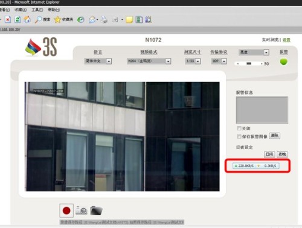The height and width of the screenshot is (228, 302).
Task: Open the 亮度 brightness type dropdown
Action: click(x=254, y=52)
